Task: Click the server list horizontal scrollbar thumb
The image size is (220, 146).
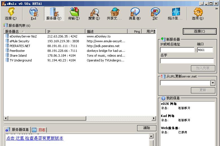Action: 47,118
